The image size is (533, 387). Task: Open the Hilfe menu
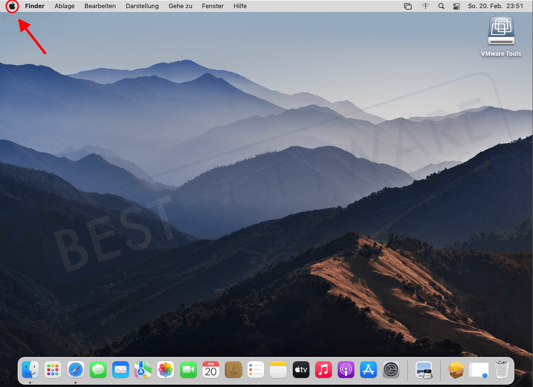(240, 6)
